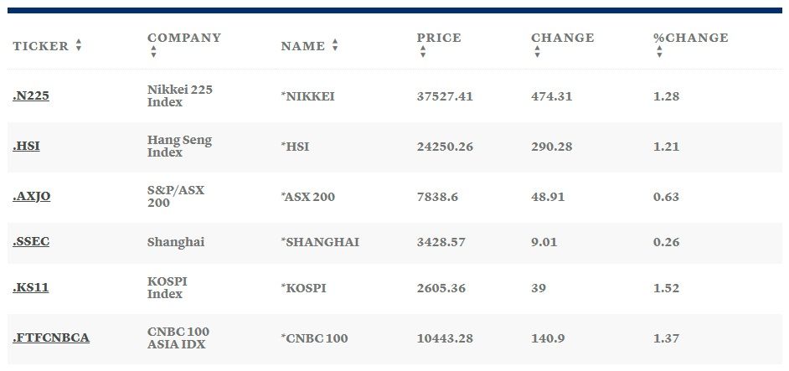This screenshot has width=789, height=371.
Task: Click the COMPANY column sort arrows
Action: click(x=153, y=51)
